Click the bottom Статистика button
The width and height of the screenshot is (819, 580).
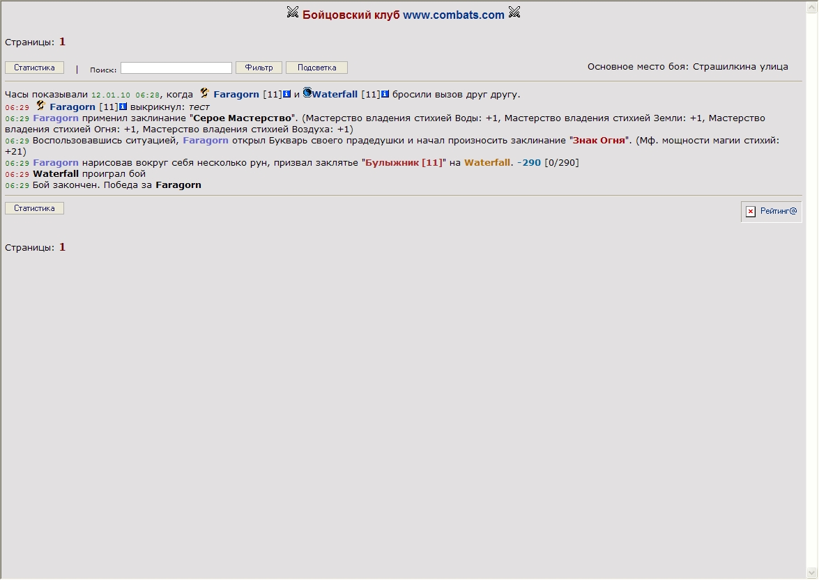(34, 209)
